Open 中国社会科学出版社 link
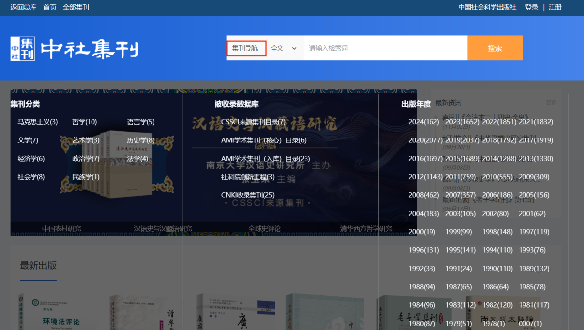584x330 pixels. [x=487, y=7]
